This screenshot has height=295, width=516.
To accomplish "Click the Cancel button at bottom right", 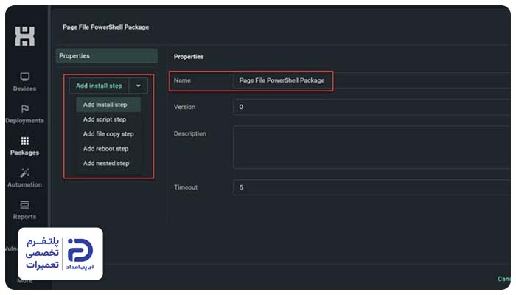I will (504, 279).
